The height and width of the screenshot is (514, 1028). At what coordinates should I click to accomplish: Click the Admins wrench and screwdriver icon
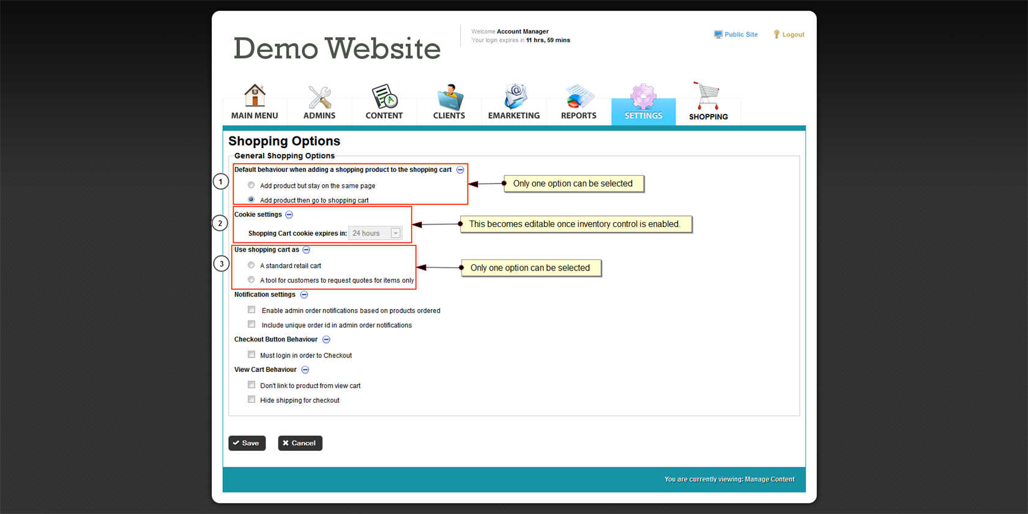pos(319,97)
